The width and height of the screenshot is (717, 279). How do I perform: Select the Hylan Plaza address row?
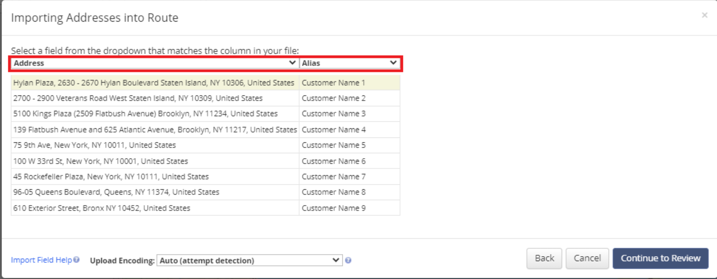tap(206, 83)
